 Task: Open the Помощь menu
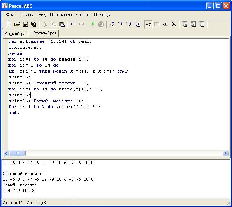pyautogui.click(x=102, y=15)
